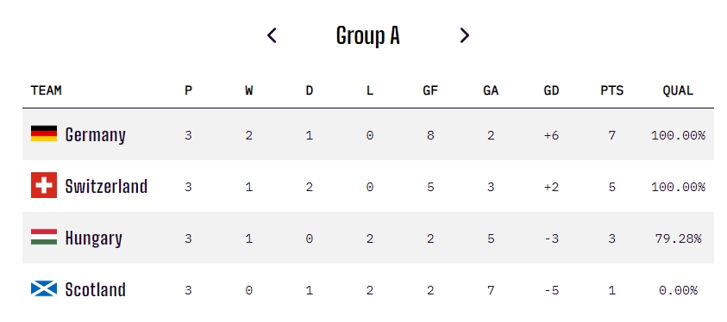The height and width of the screenshot is (322, 727).
Task: Click the TEAM column header
Action: tap(47, 90)
